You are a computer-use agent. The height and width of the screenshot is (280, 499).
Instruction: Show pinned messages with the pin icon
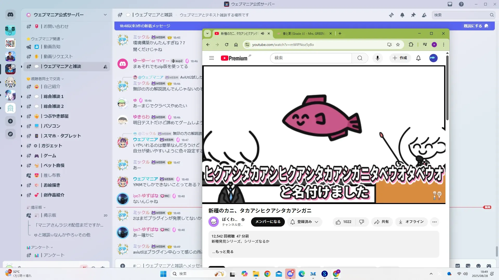point(413,15)
